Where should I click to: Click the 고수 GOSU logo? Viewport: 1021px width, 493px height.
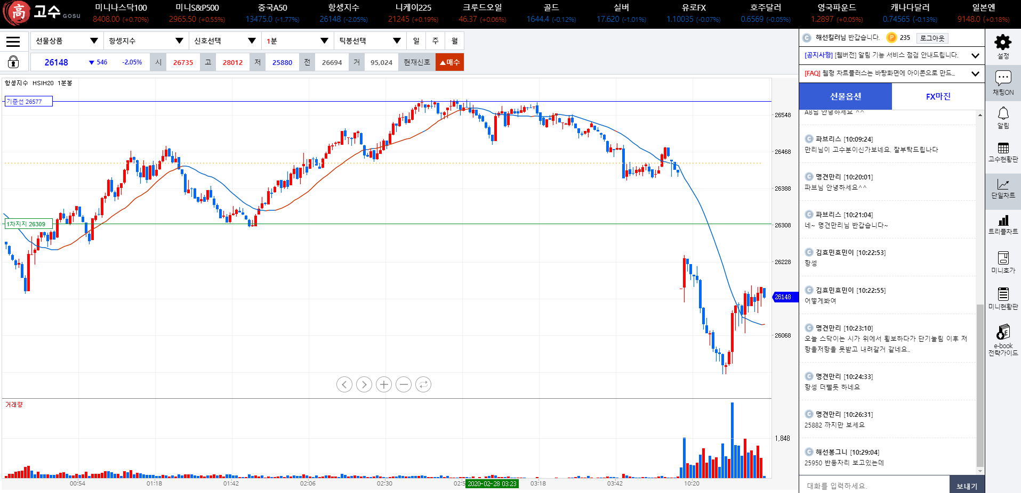coord(42,13)
